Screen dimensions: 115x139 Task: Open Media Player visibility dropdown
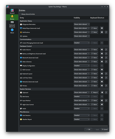pos(82,28)
